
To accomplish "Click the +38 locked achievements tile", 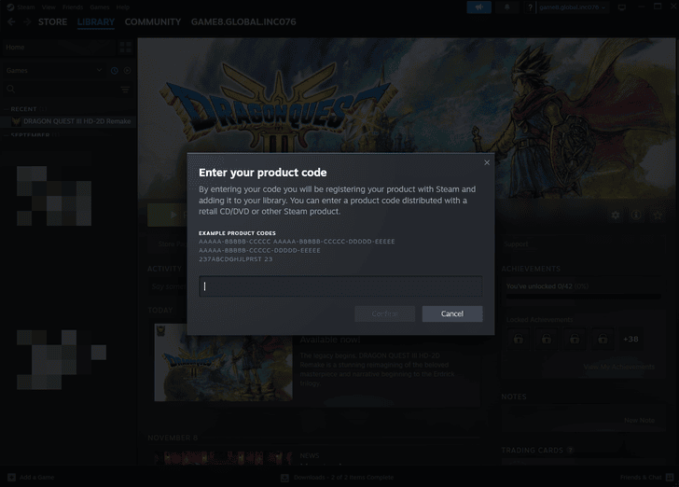I will tap(630, 339).
